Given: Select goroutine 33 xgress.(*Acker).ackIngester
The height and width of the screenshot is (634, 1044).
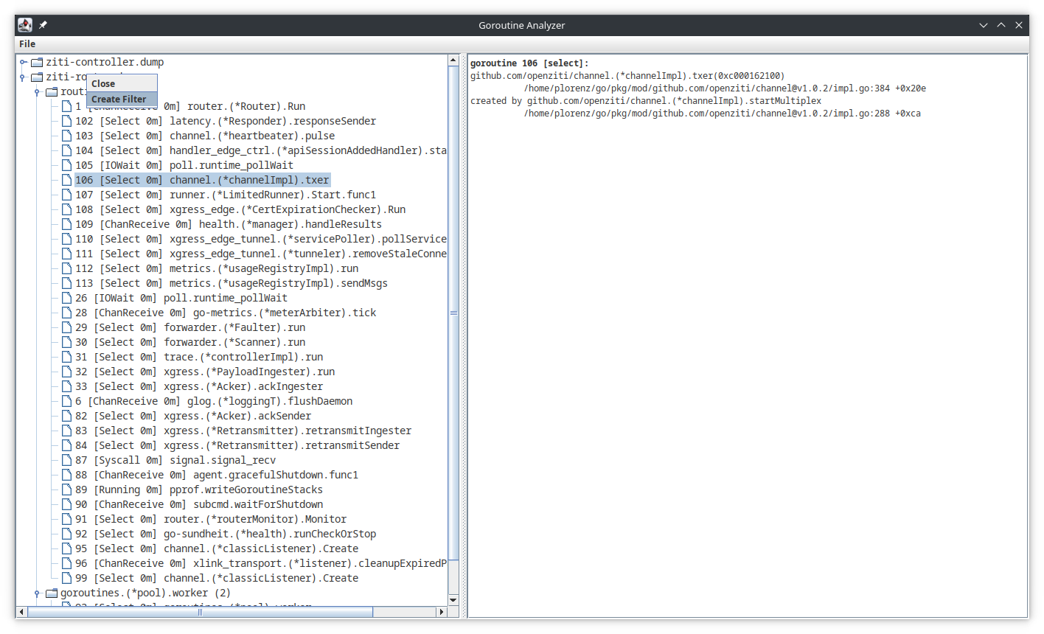Looking at the screenshot, I should (x=199, y=386).
